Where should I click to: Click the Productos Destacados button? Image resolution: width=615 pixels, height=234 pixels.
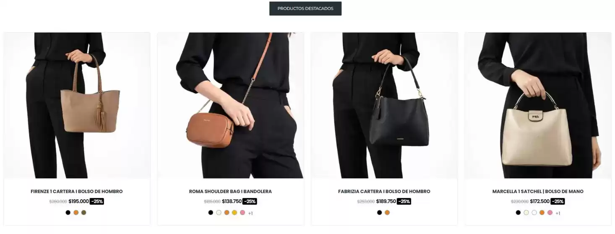tap(305, 8)
